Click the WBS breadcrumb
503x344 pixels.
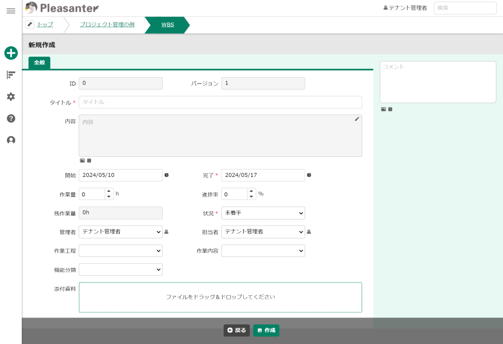coord(168,25)
